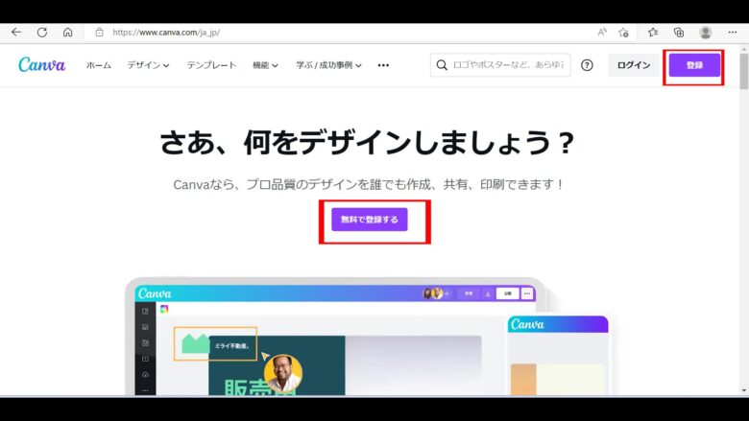Click the Canva logo
Viewport: 749px width, 421px height.
click(x=42, y=64)
